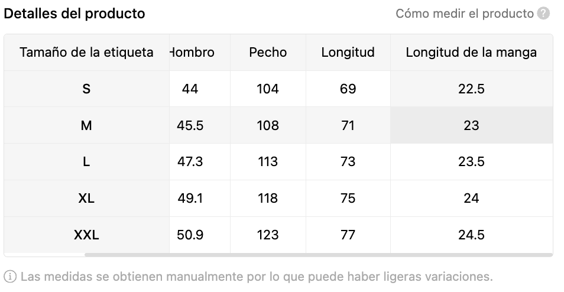Select length value 75 in XL row
Image resolution: width=564 pixels, height=292 pixels.
point(348,198)
